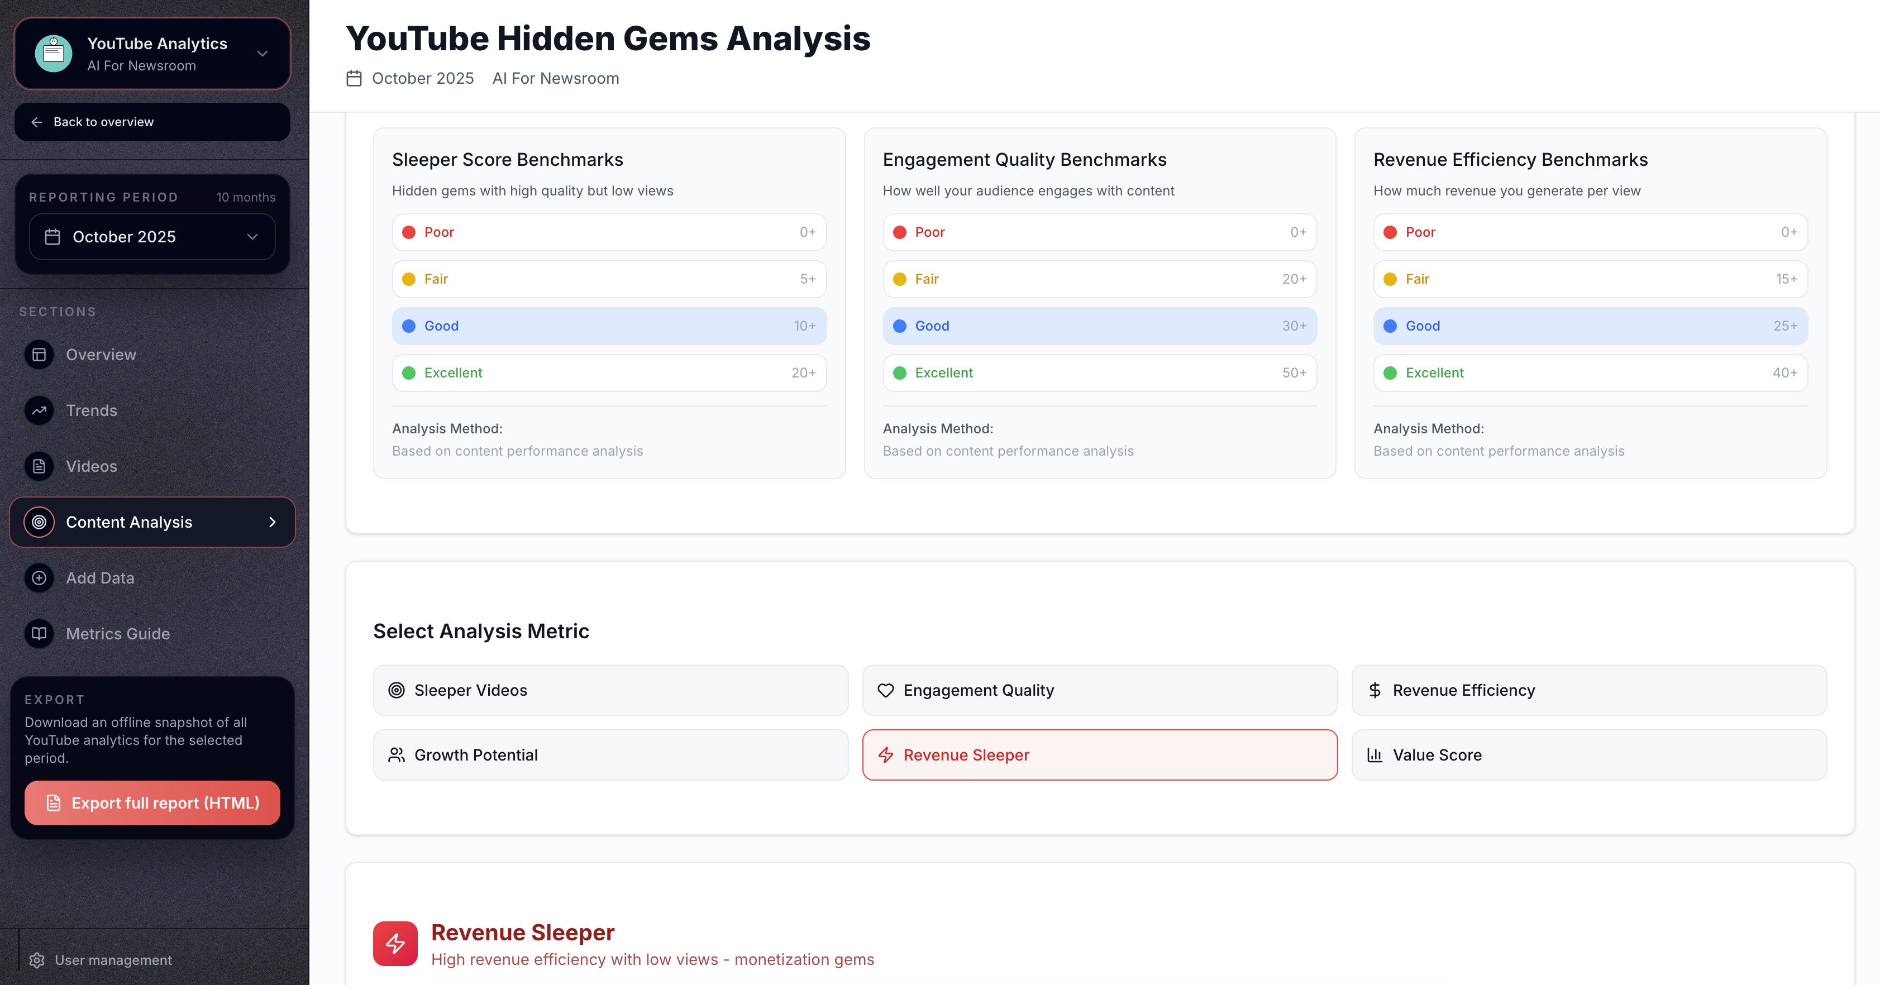1880x985 pixels.
Task: Click the Videos document icon in sidebar
Action: coord(39,466)
